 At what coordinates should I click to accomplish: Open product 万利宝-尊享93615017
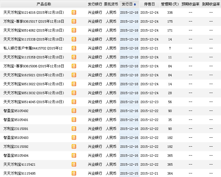(34, 21)
